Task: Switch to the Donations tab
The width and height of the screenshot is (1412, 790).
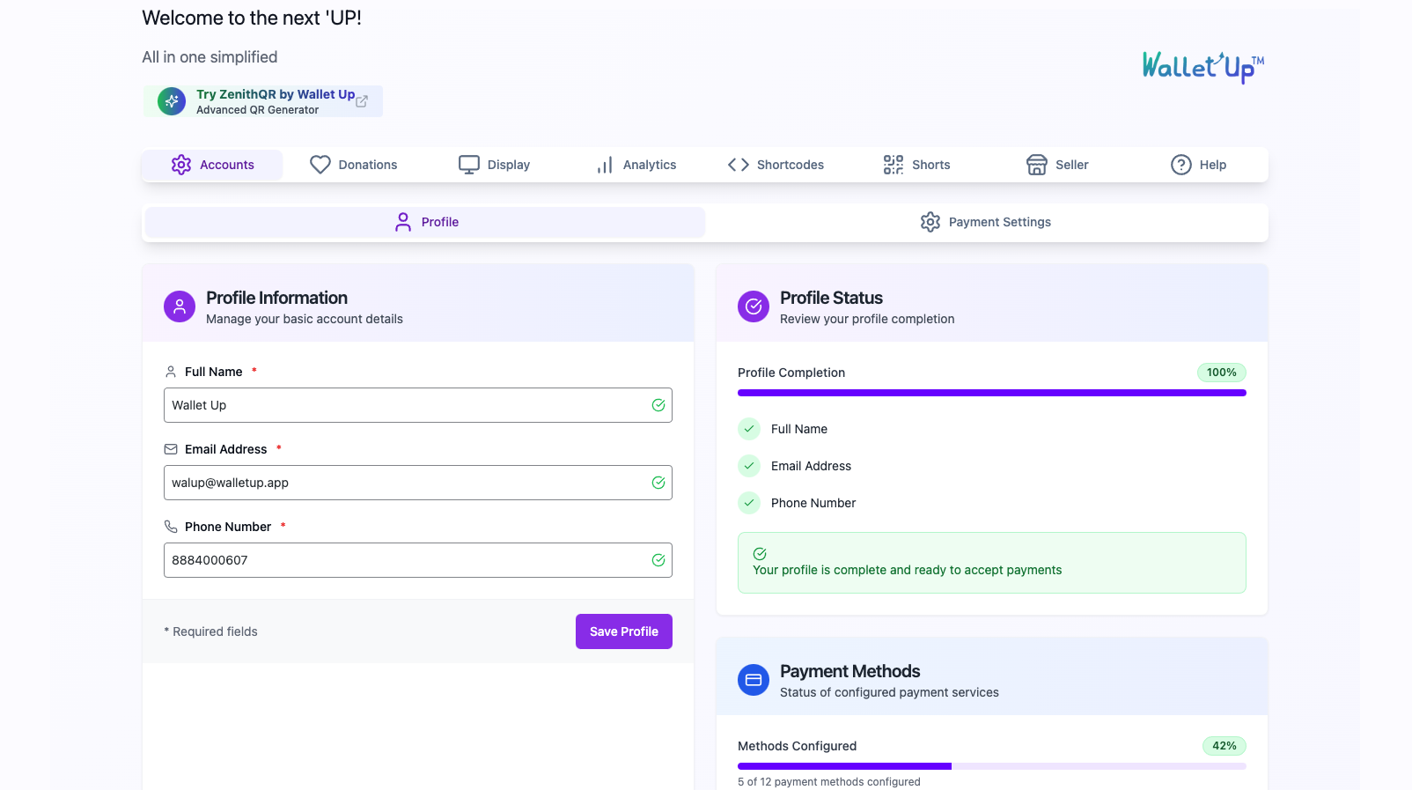Action: coord(353,165)
